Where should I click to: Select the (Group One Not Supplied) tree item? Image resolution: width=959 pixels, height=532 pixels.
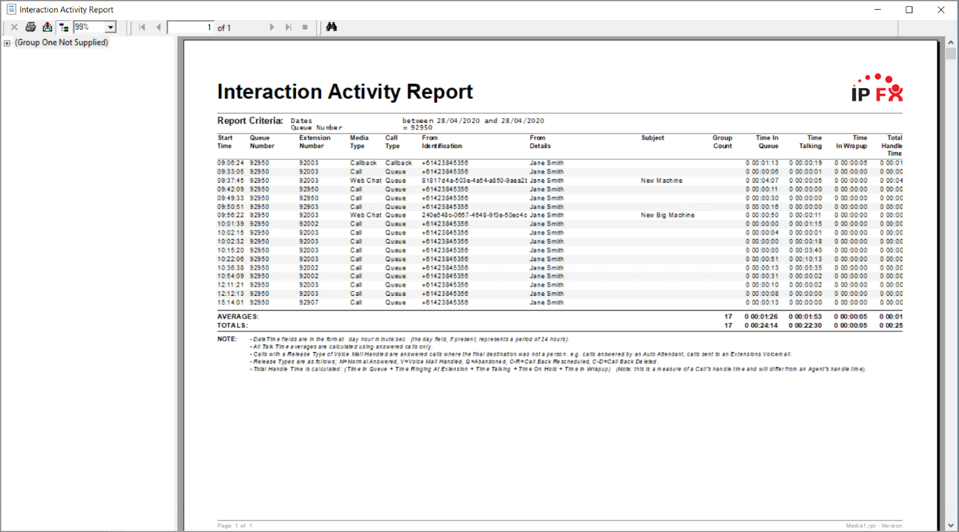(x=62, y=42)
